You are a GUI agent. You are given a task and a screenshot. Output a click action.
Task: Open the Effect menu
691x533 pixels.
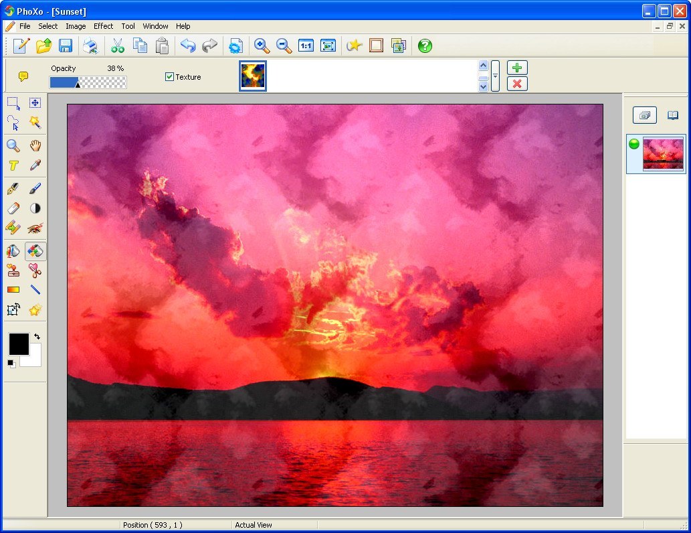[x=103, y=26]
